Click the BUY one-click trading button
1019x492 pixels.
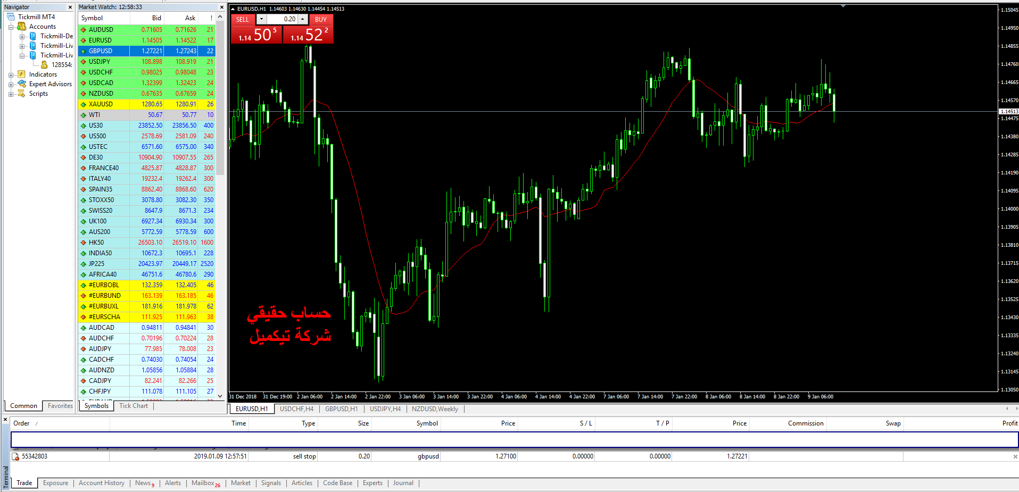tap(321, 20)
